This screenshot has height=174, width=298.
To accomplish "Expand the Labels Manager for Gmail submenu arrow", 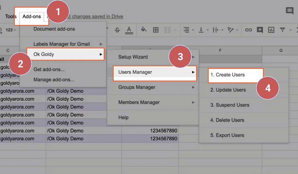I will (101, 44).
